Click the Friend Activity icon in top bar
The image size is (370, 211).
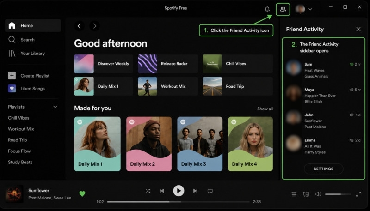[283, 9]
